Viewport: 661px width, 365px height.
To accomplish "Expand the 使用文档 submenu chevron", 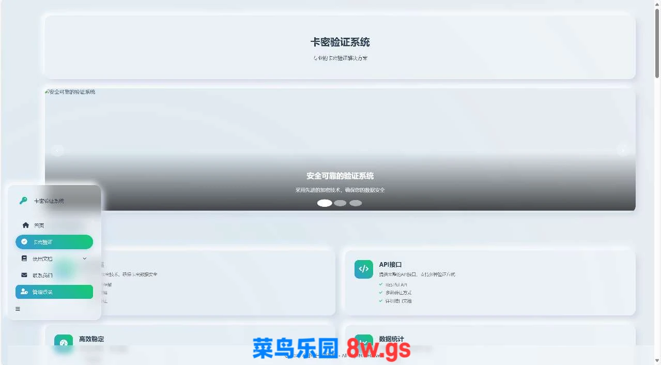I will pos(85,258).
